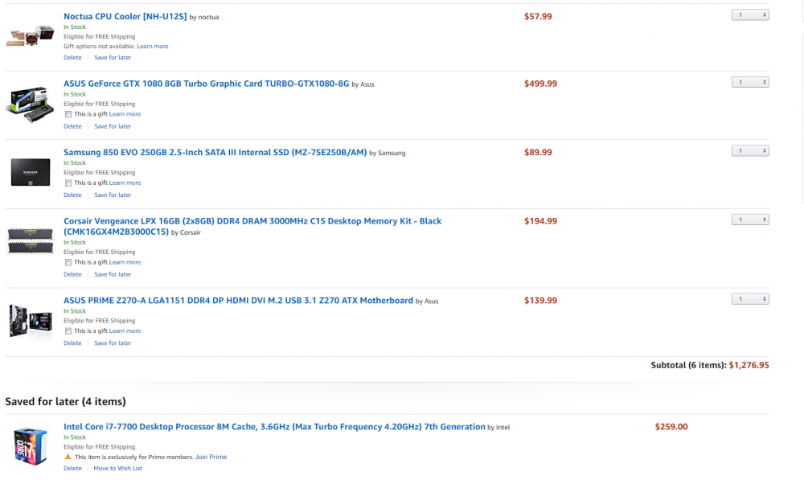The image size is (804, 480).
Task: Click the Prime-exclusive warning icon on Intel item
Action: coord(68,457)
